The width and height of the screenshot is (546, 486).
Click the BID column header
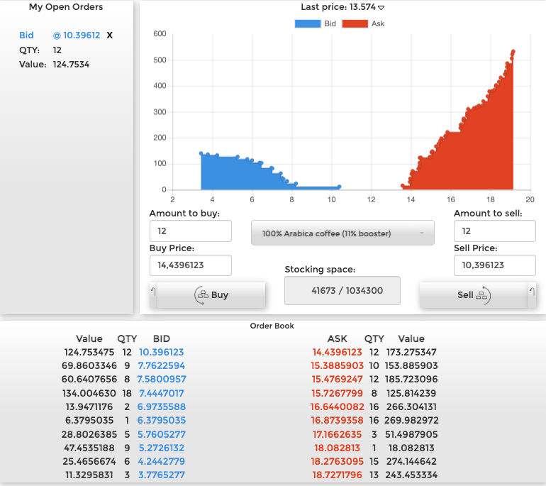point(162,338)
